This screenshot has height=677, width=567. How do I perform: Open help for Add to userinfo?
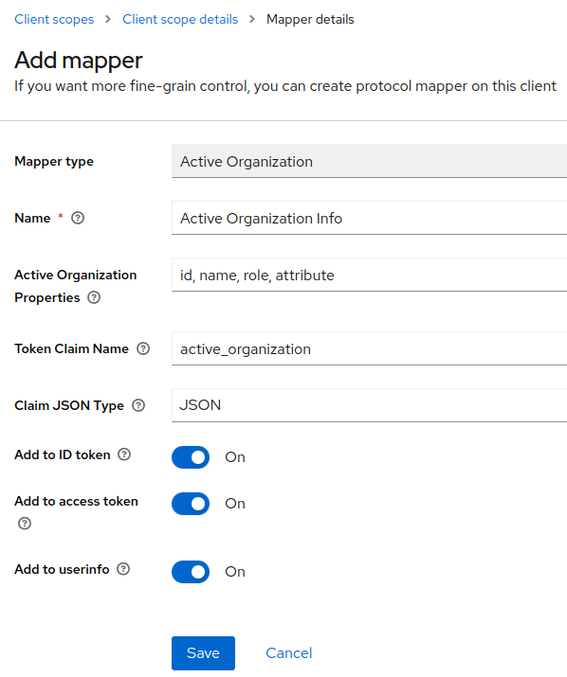[x=123, y=569]
